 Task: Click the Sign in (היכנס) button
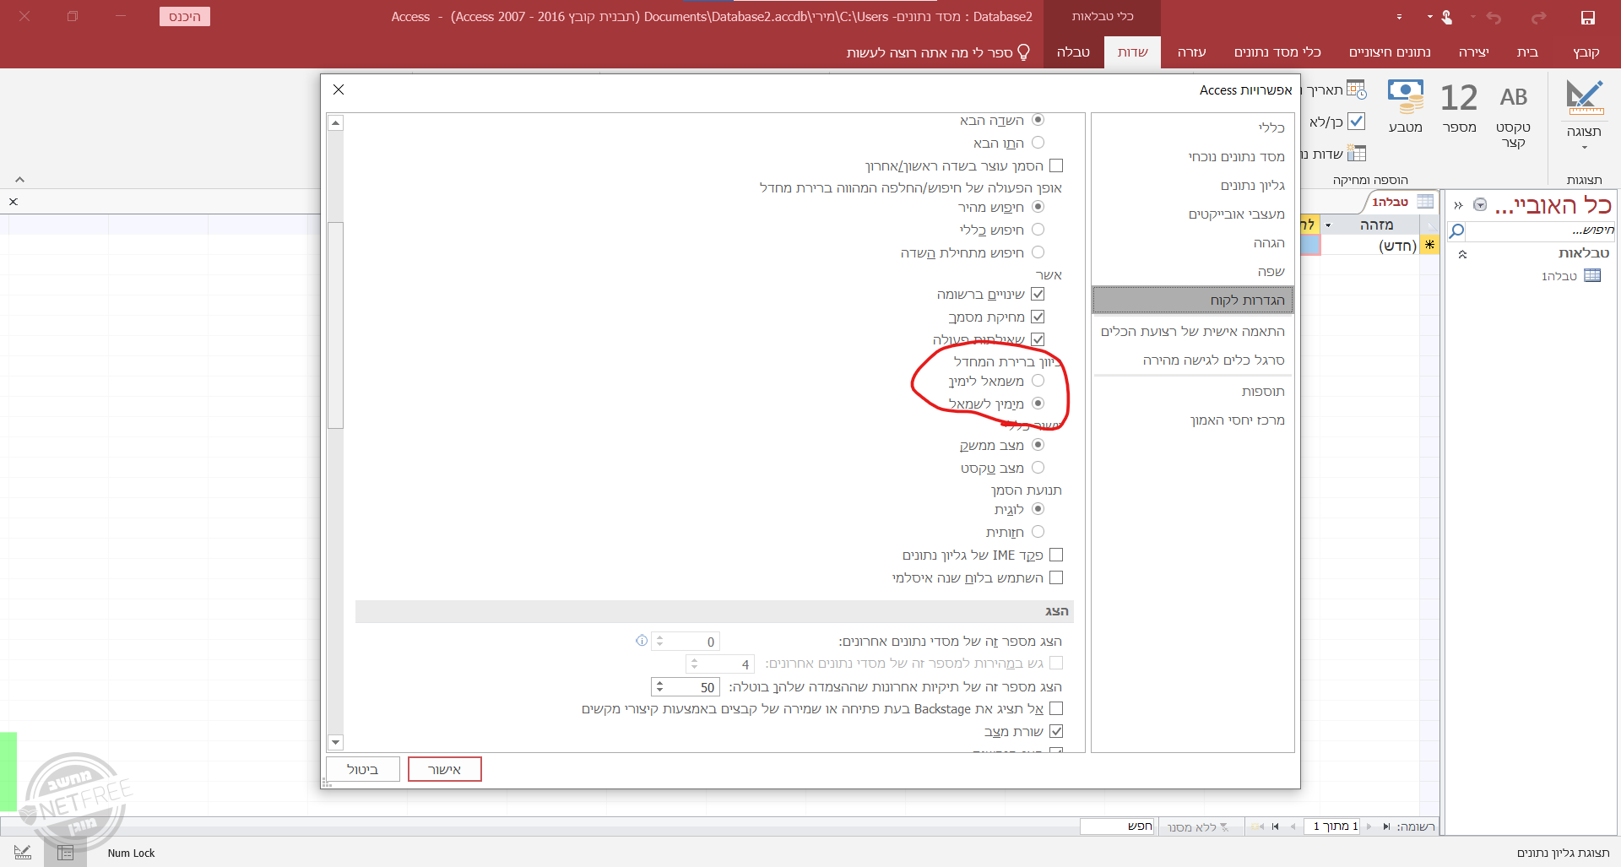[185, 17]
